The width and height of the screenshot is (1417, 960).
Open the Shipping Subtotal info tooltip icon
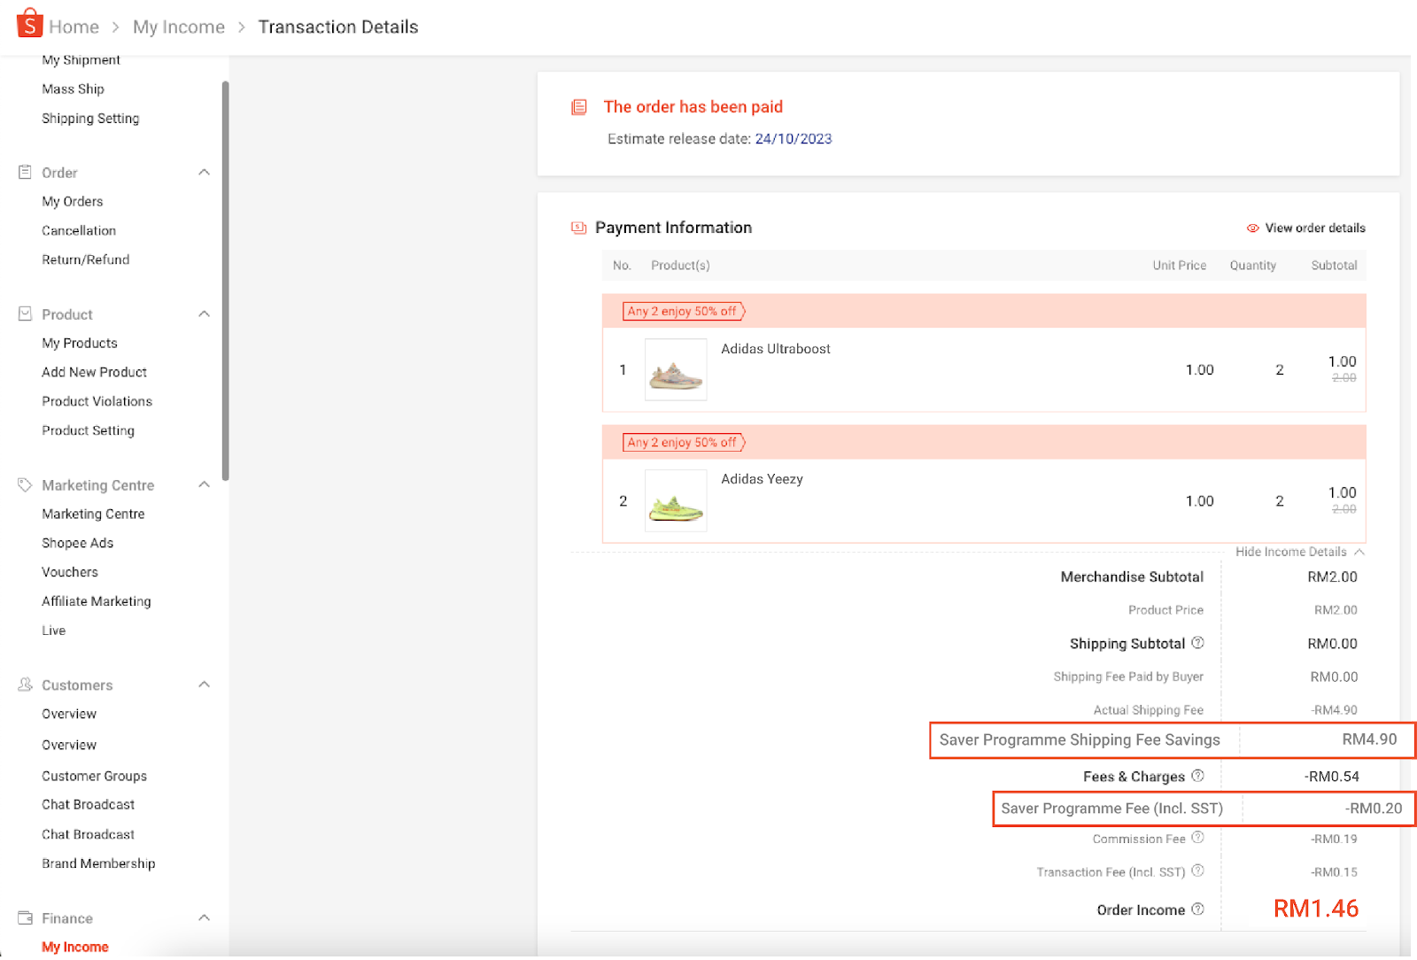point(1198,643)
